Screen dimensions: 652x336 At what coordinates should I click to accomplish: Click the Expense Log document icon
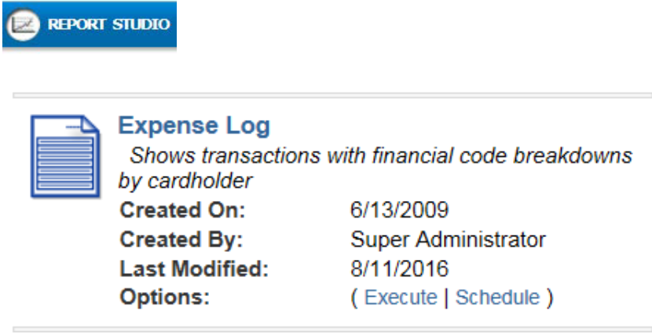tap(65, 155)
